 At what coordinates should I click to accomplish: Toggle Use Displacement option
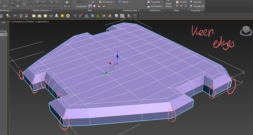click(x=155, y=6)
